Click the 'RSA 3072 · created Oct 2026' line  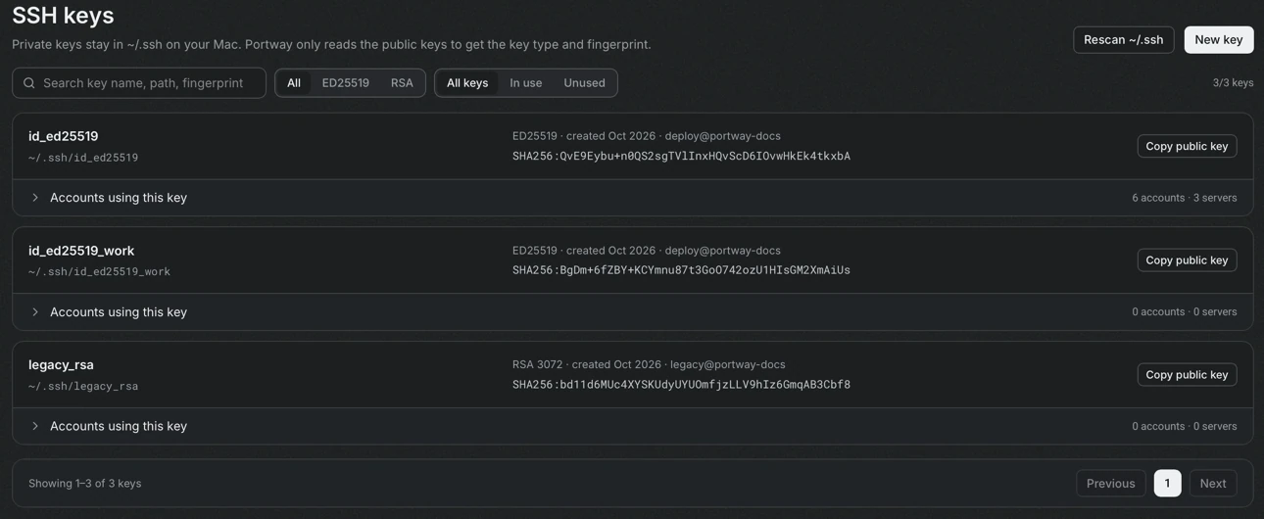point(649,365)
